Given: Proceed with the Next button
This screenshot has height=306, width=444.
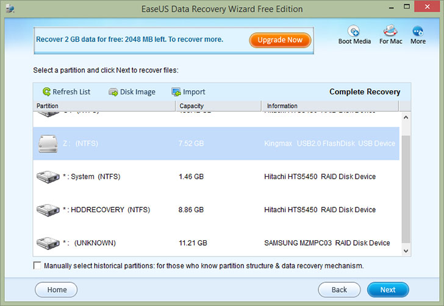Looking at the screenshot, I should (x=388, y=290).
